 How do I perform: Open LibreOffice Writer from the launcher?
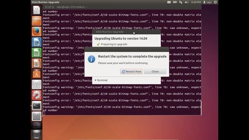(37, 42)
